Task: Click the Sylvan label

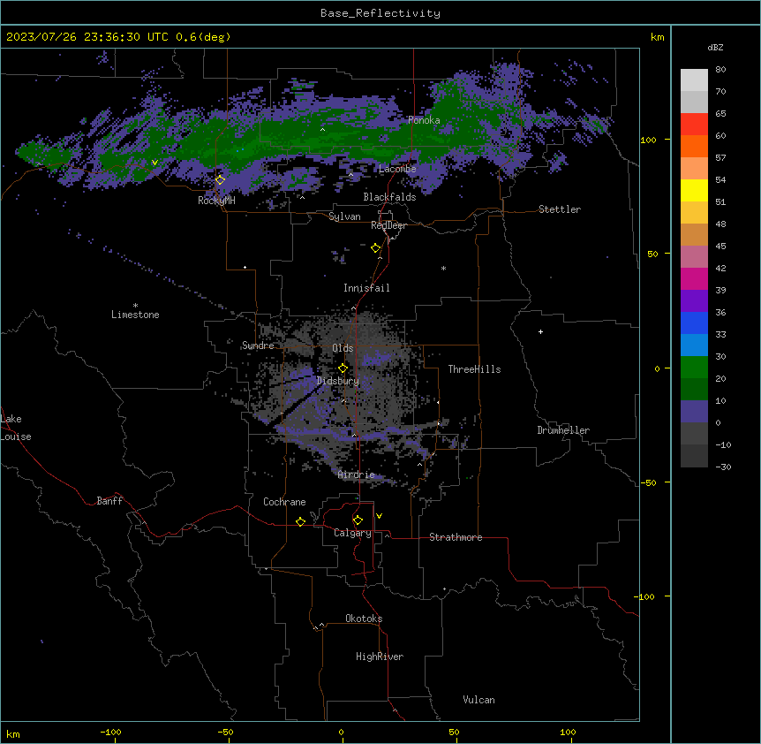Action: 344,216
